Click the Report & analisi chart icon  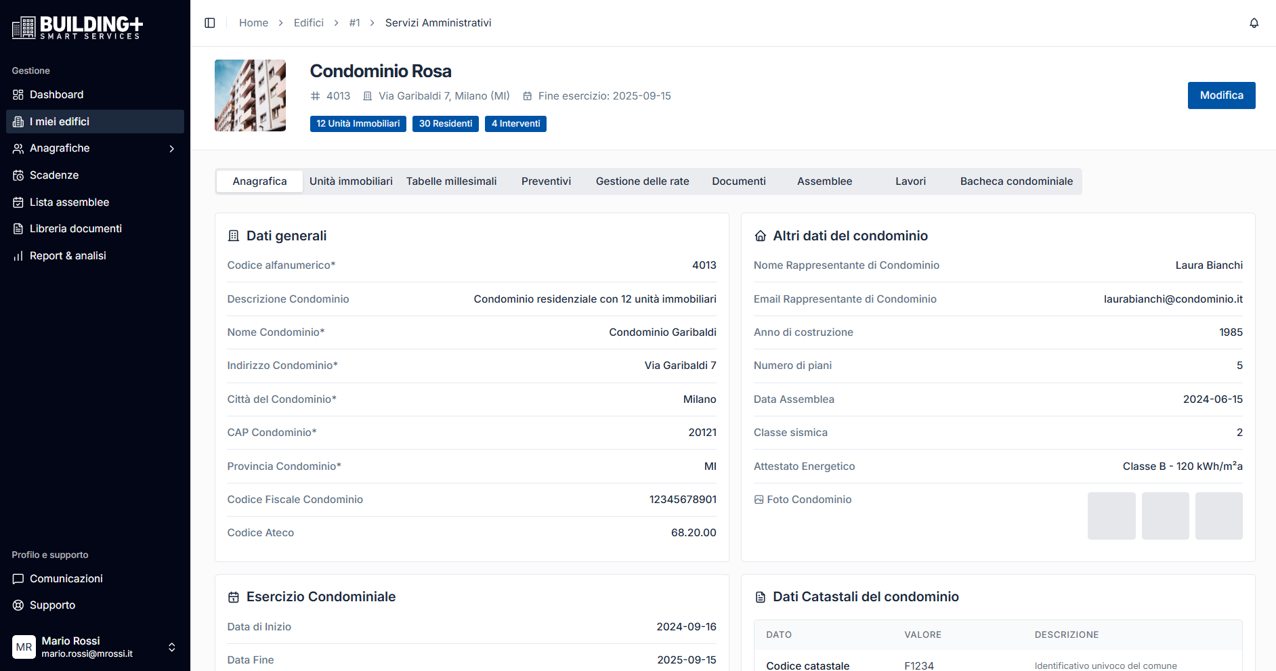18,256
